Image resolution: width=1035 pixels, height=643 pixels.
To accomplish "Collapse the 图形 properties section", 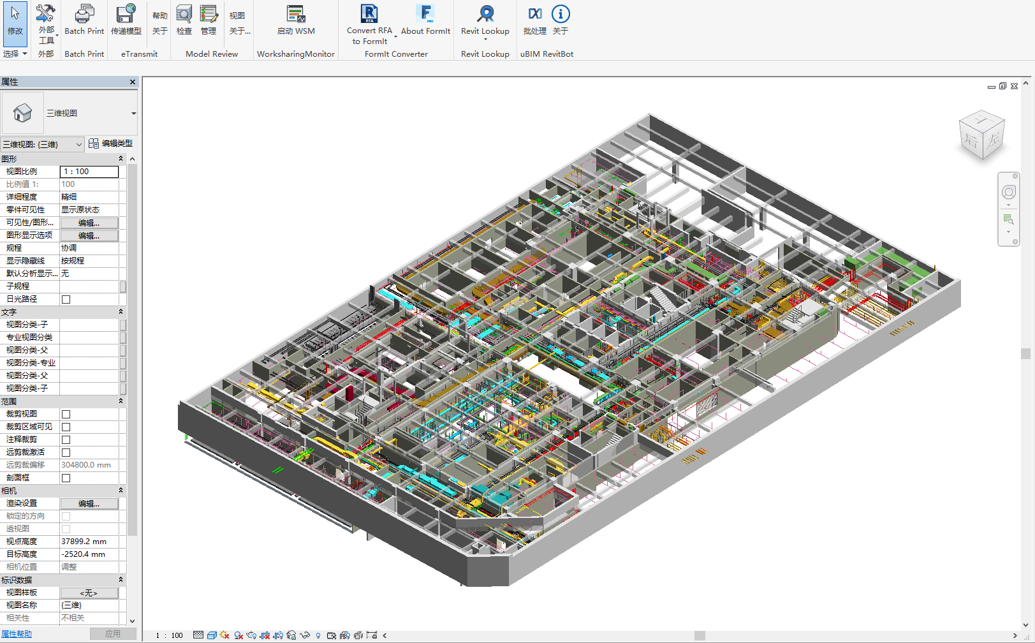I will click(x=121, y=159).
